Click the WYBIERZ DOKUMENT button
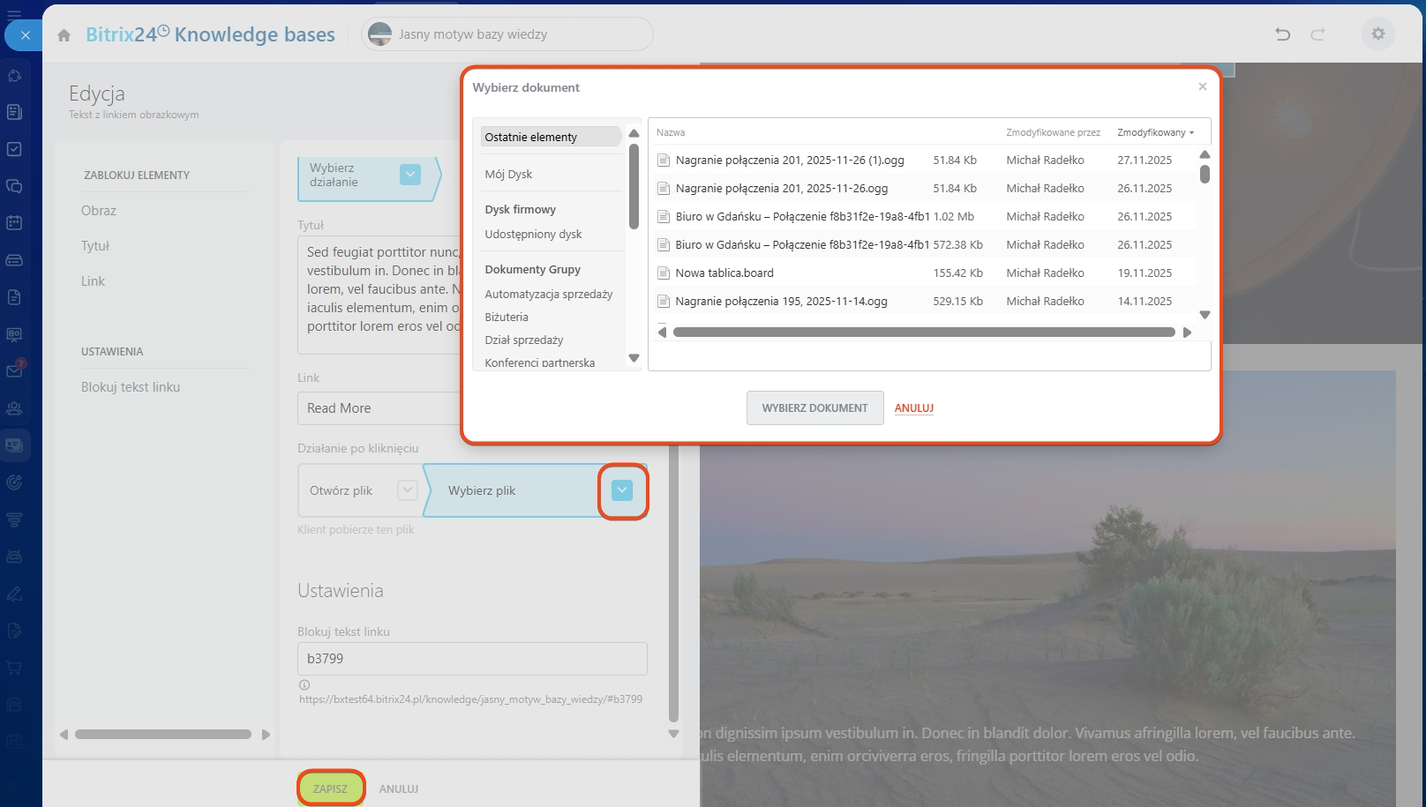 pos(814,408)
